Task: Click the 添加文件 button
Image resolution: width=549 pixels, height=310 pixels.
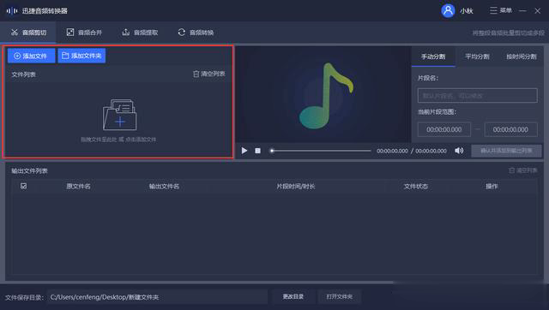Action: pyautogui.click(x=31, y=56)
